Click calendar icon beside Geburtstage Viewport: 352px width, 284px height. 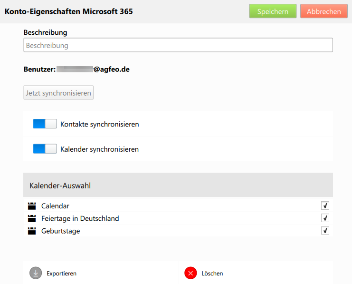point(32,231)
